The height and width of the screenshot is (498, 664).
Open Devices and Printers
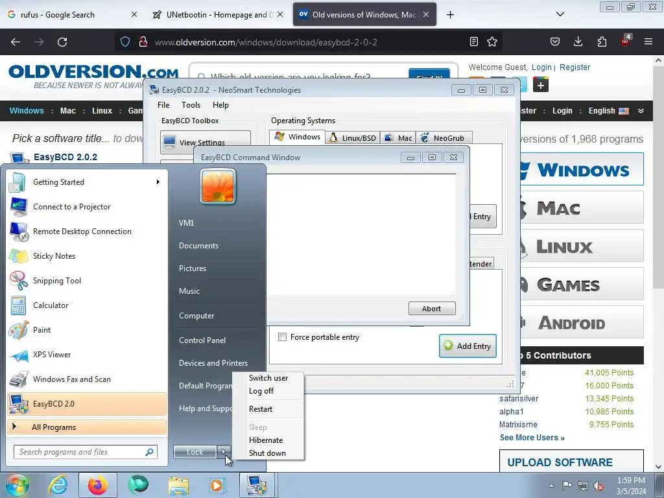tap(213, 363)
